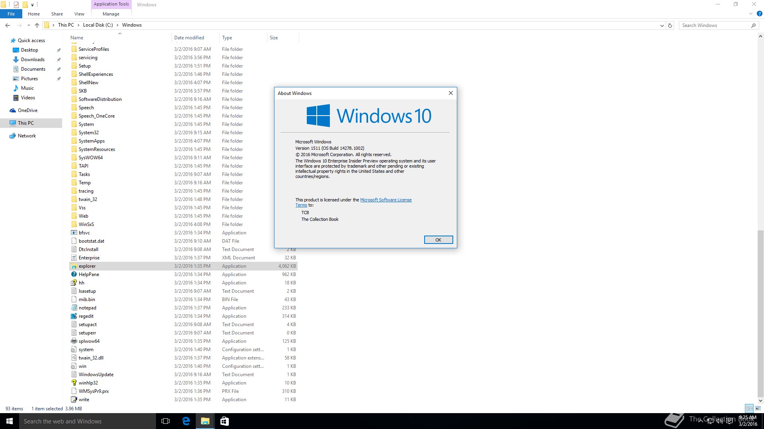Click the bfsvc application icon

tap(74, 233)
